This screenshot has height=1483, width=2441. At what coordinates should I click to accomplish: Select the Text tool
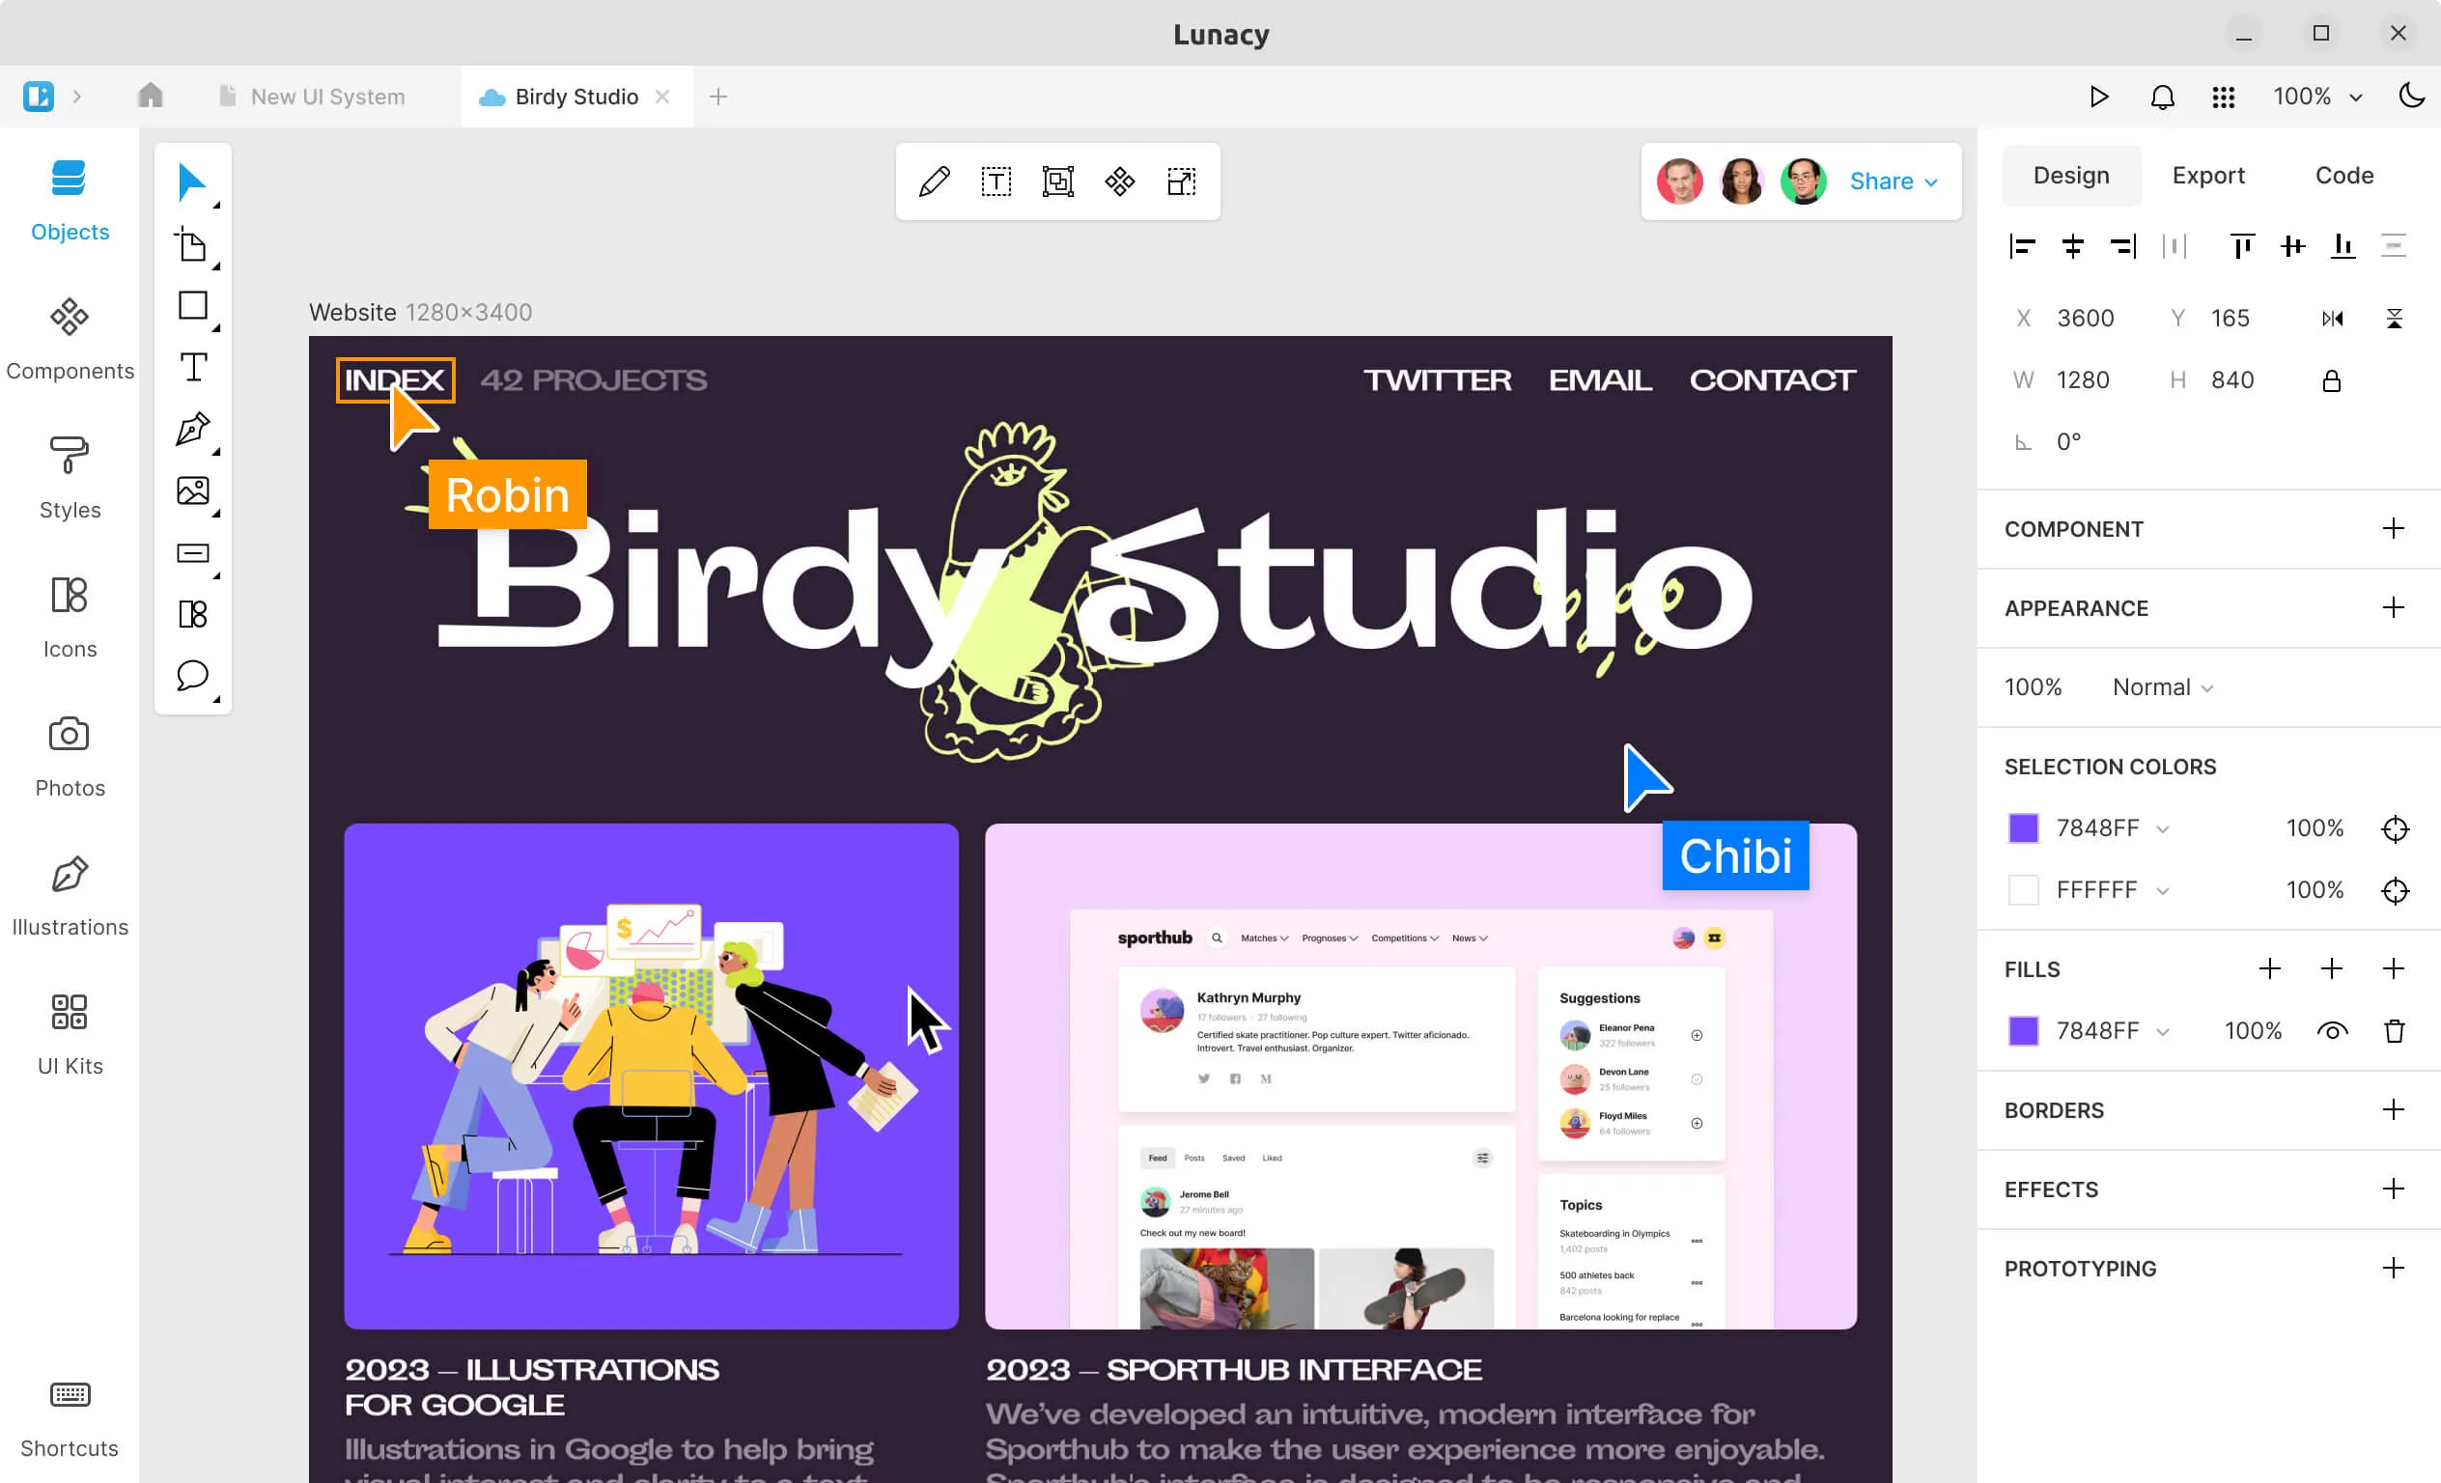[192, 368]
